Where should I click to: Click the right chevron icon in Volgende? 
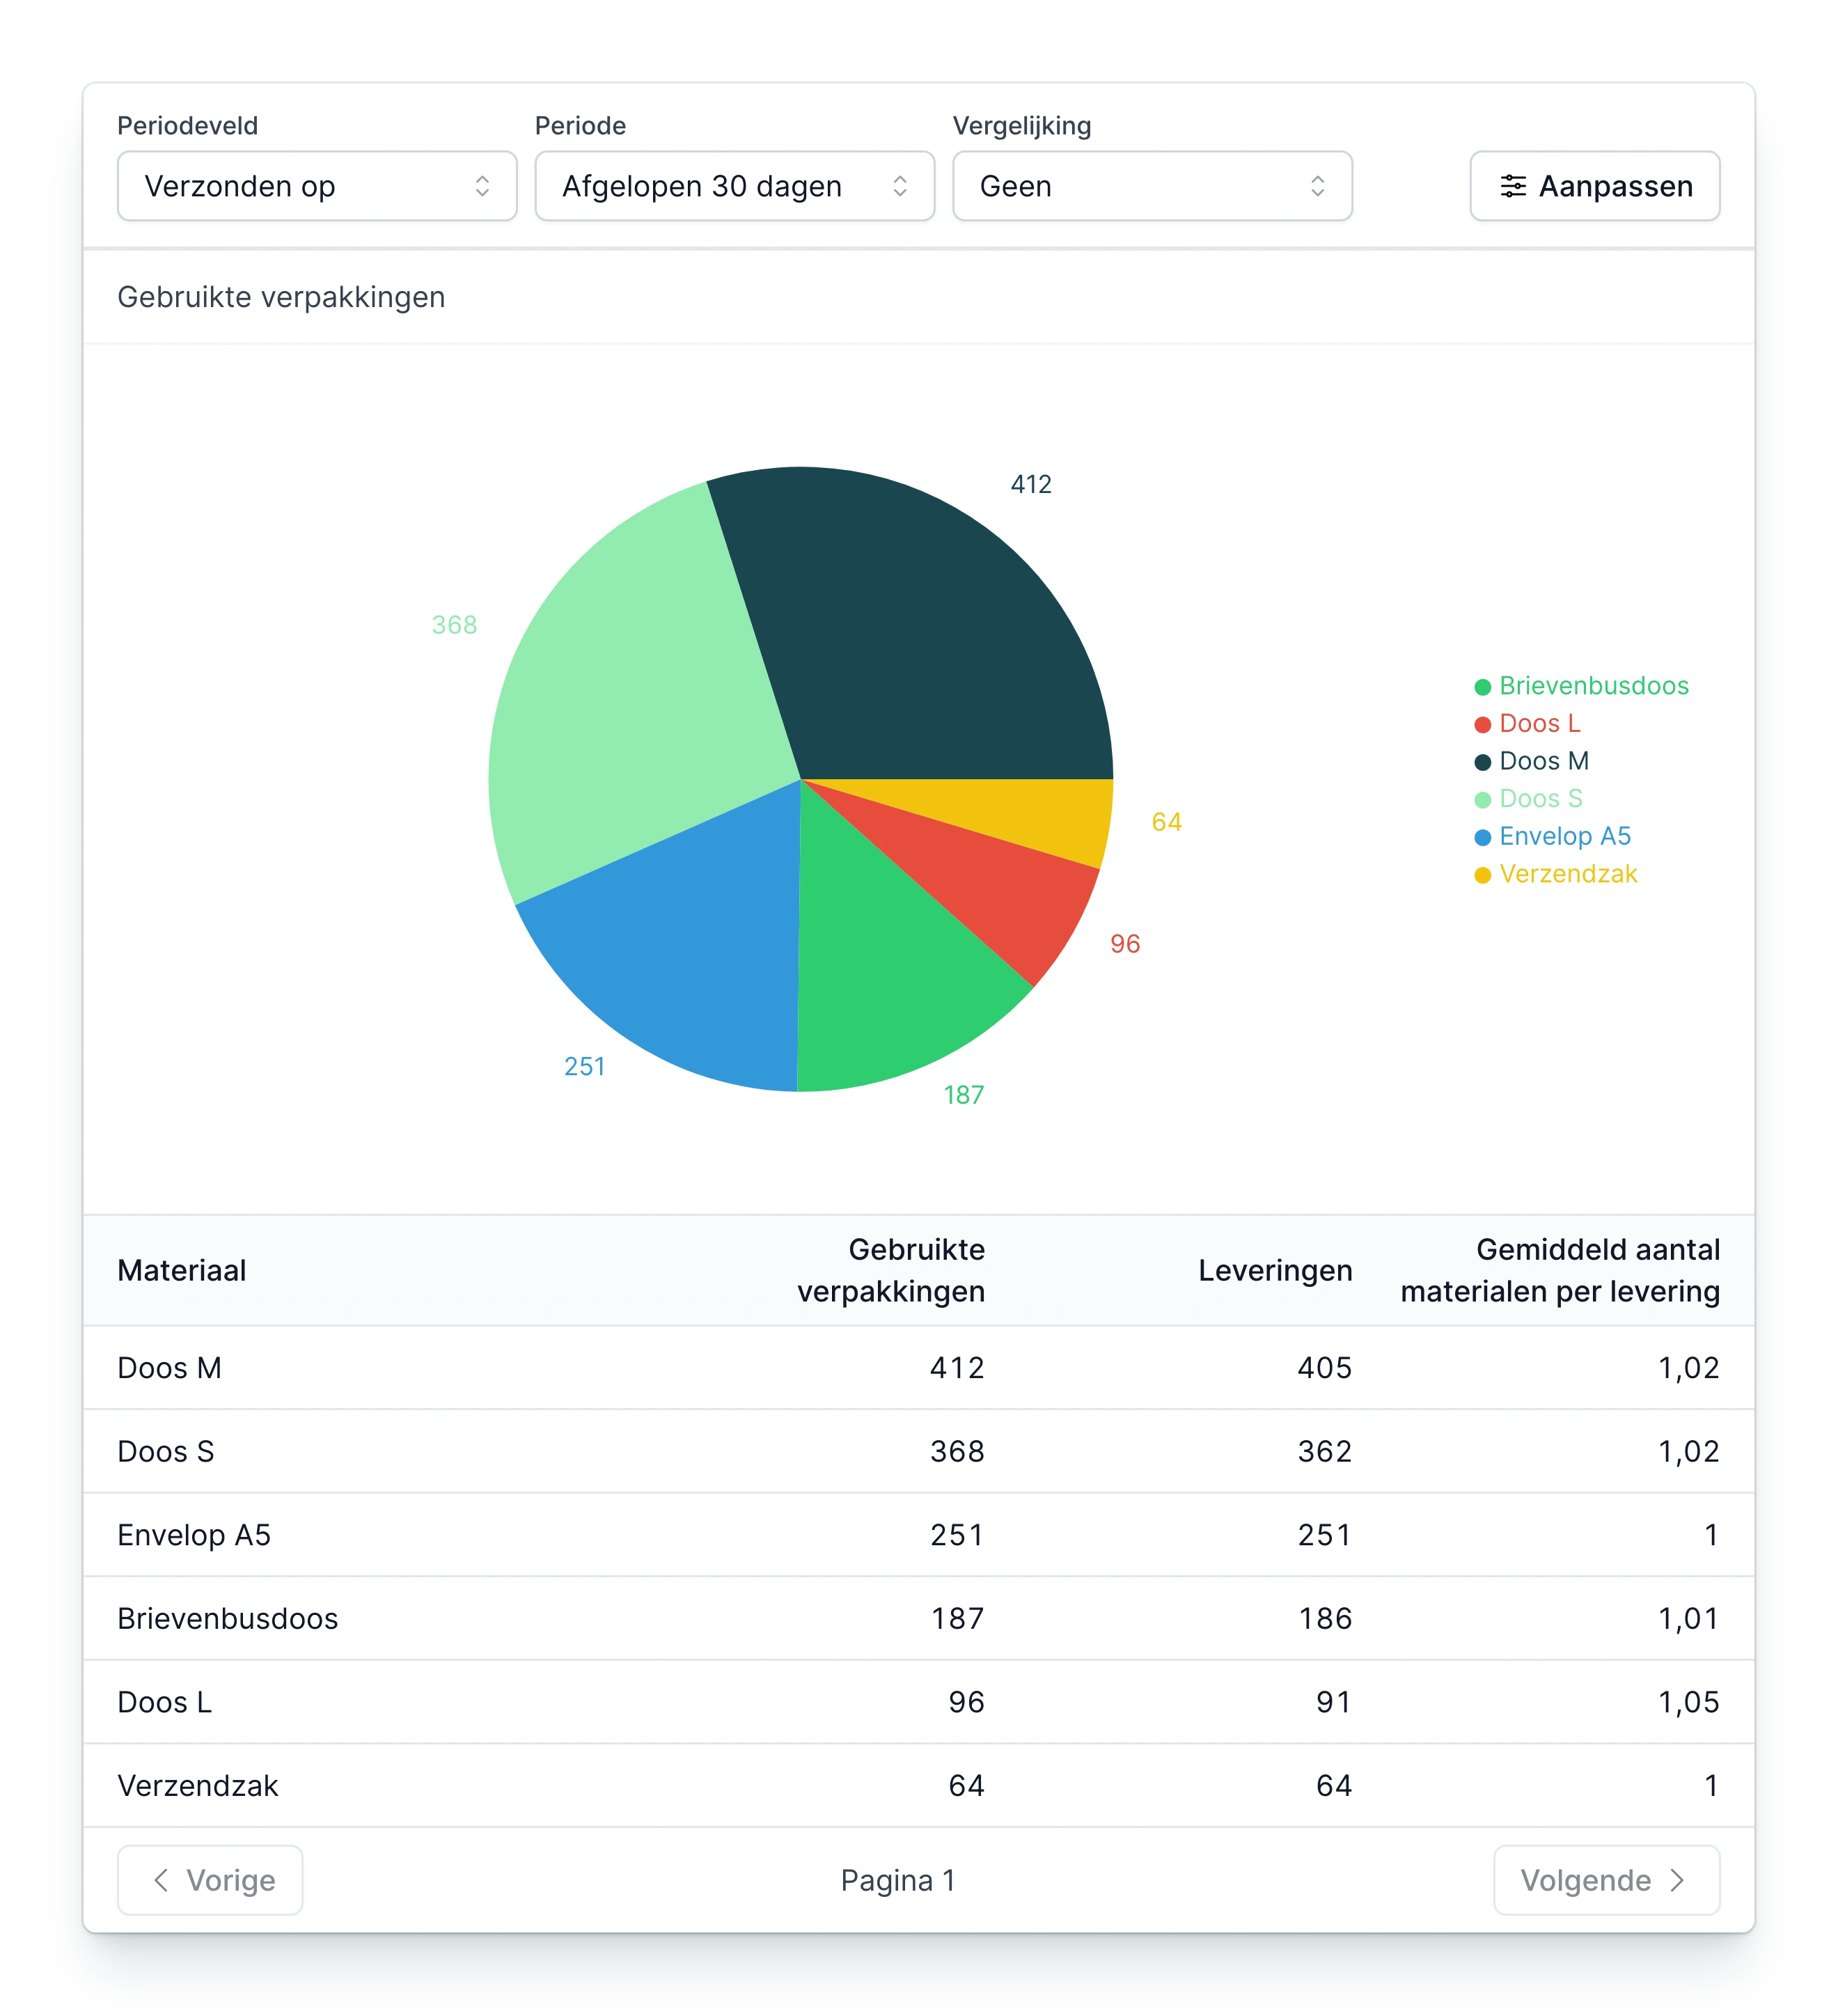[1677, 1880]
